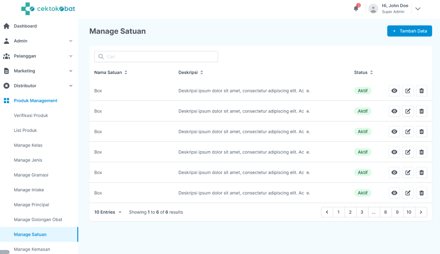Click the trash icon in last row

pos(422,193)
